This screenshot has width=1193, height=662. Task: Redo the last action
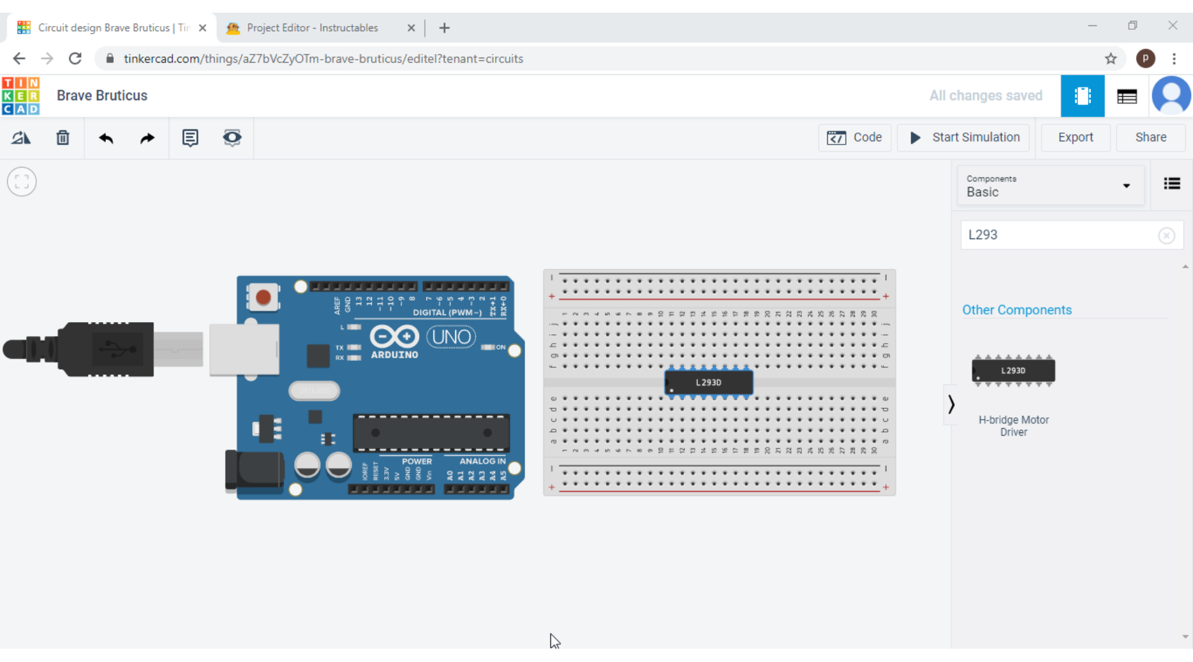(x=147, y=138)
